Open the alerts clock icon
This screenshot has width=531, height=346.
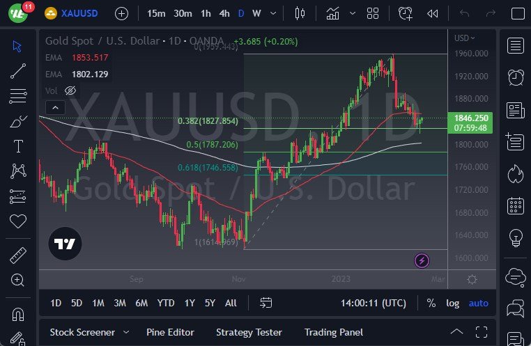(x=516, y=77)
